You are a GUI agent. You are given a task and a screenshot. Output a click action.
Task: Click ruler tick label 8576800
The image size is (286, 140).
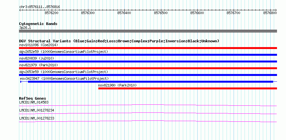pyautogui.click(x=270, y=13)
